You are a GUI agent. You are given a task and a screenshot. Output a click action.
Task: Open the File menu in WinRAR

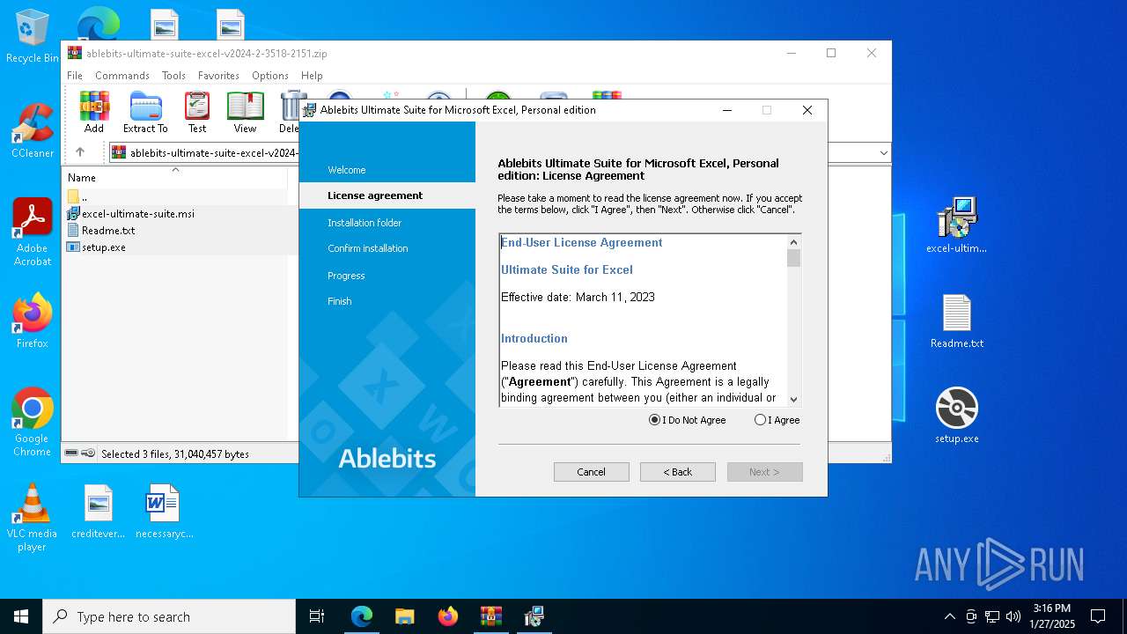(x=75, y=76)
